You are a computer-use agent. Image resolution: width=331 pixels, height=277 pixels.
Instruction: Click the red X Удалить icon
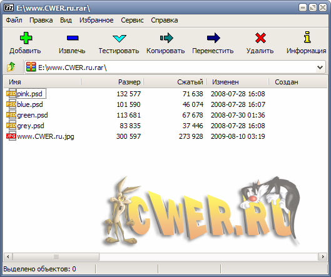pyautogui.click(x=260, y=38)
